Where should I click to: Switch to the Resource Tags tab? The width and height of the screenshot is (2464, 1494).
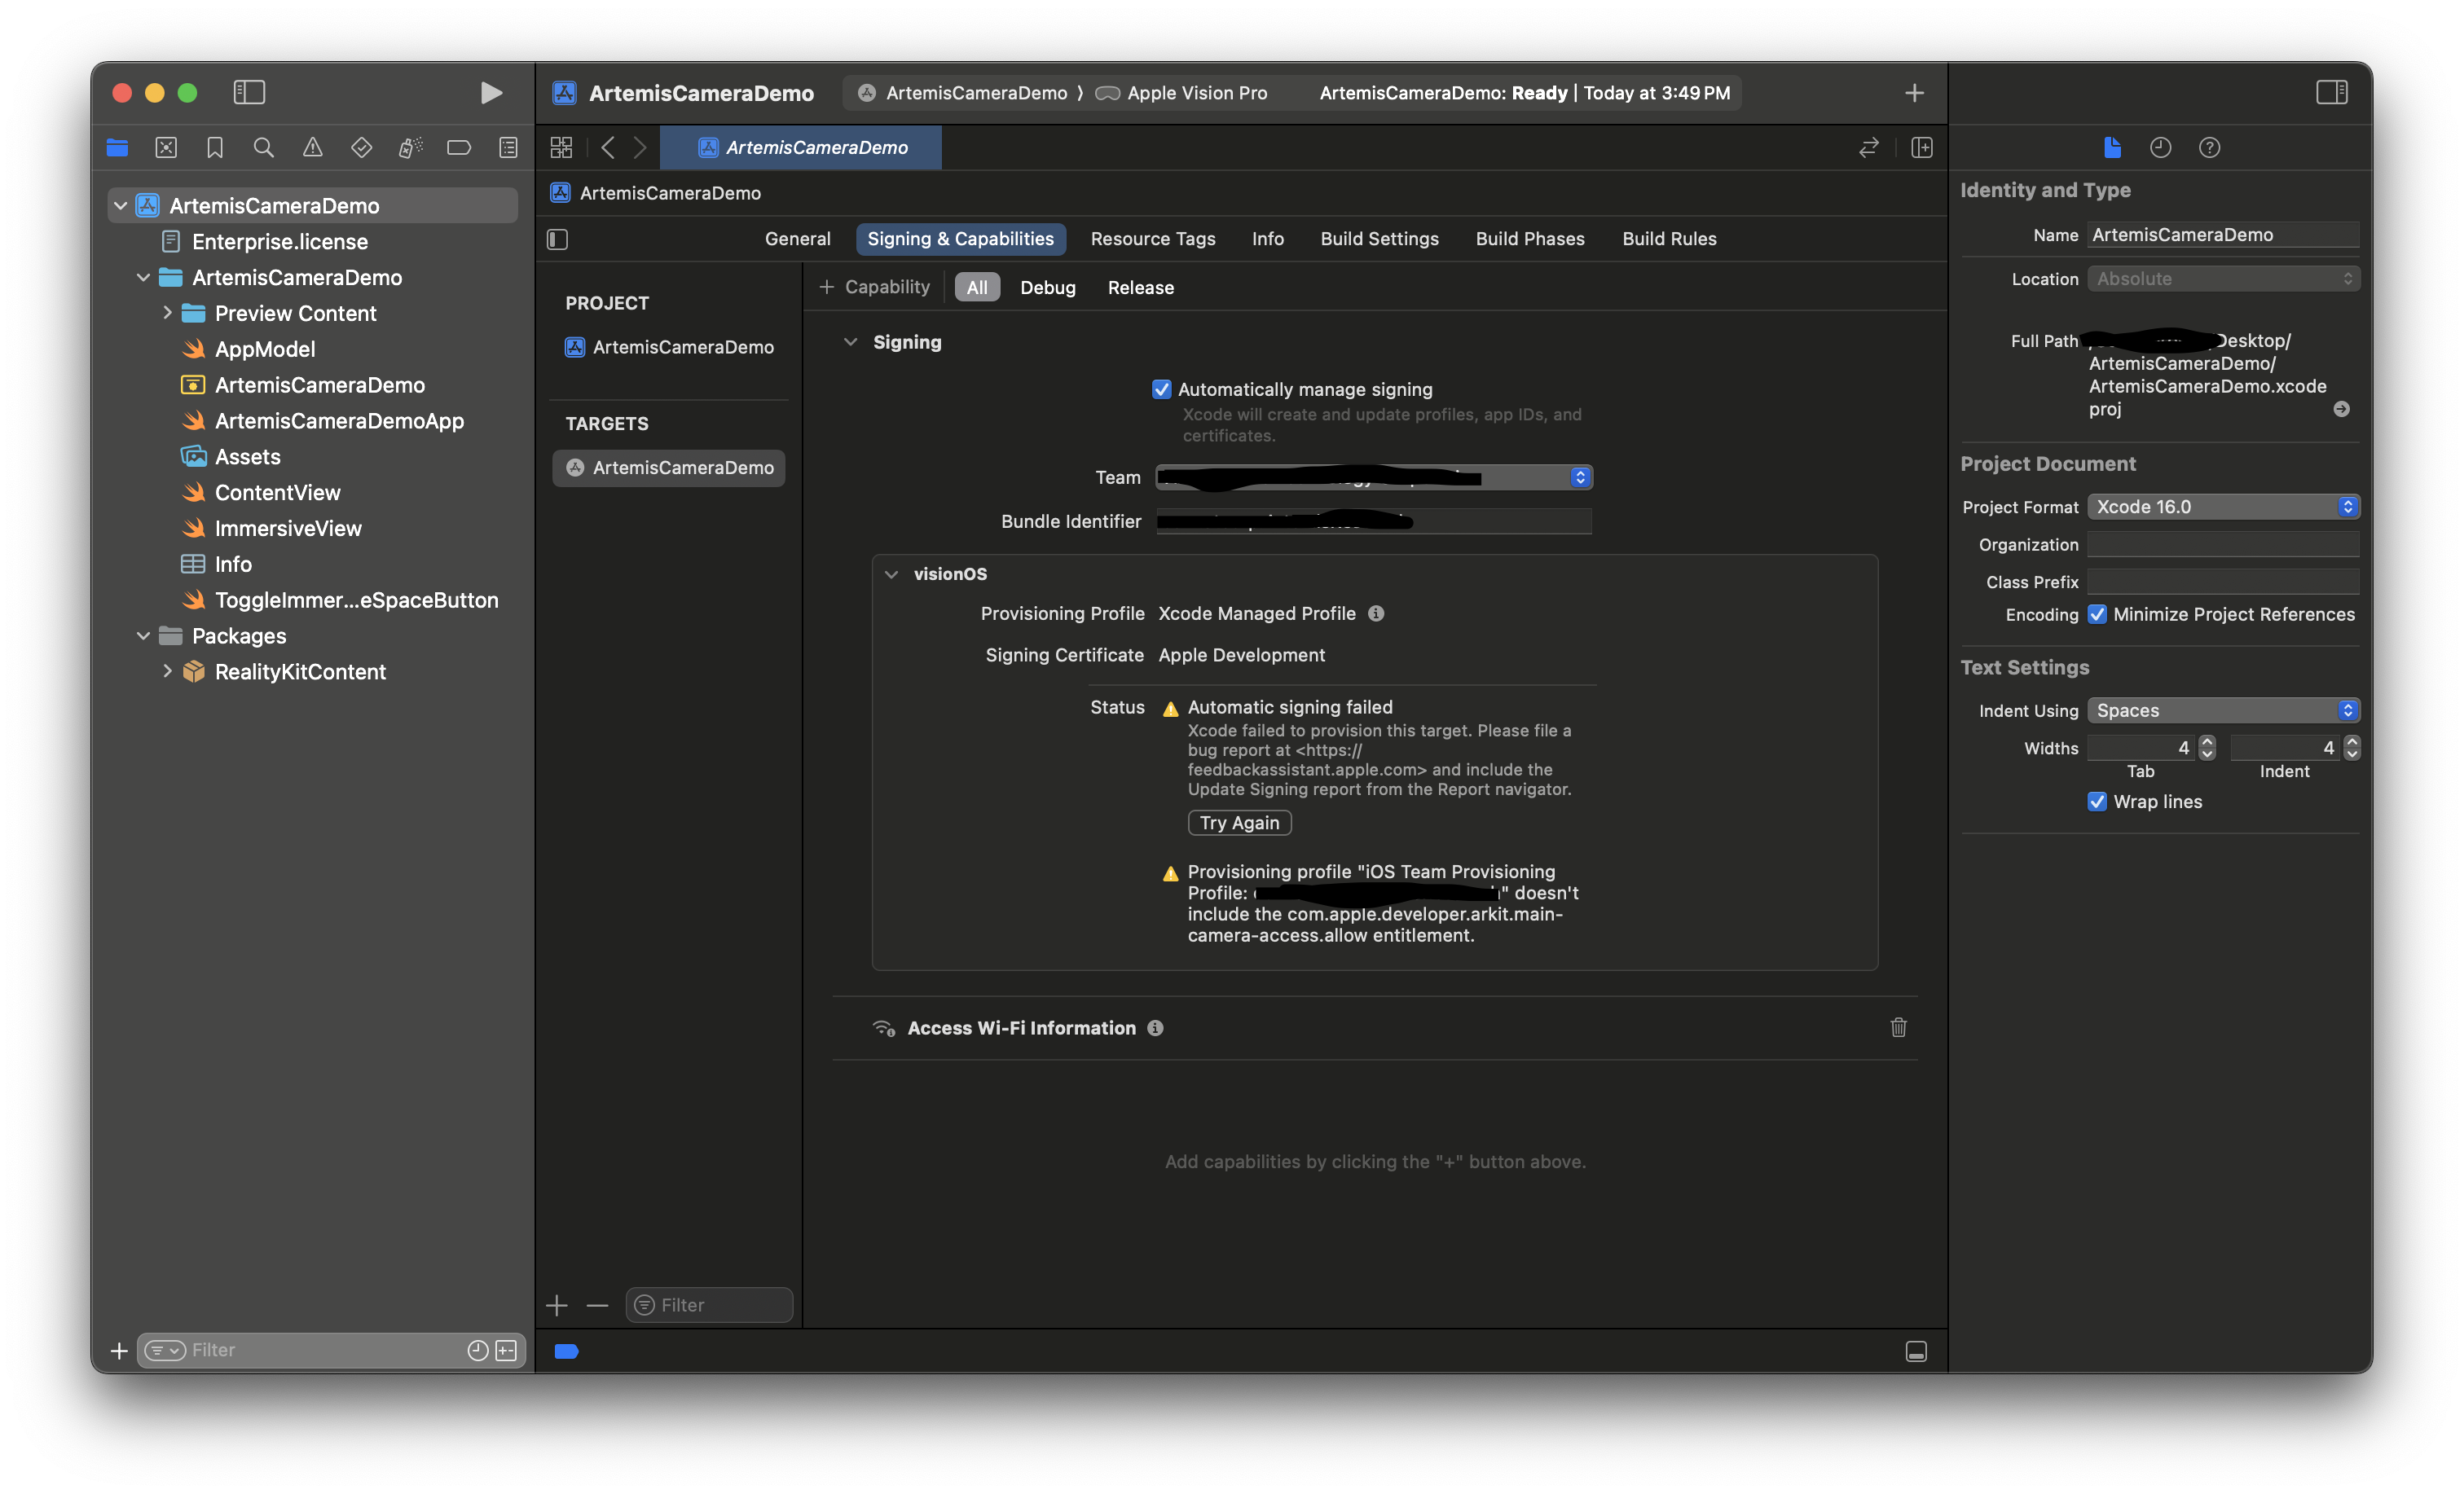point(1152,239)
